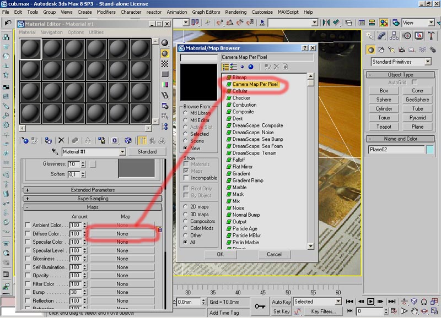
Task: Select 2D maps filter radio button
Action: pyautogui.click(x=186, y=206)
